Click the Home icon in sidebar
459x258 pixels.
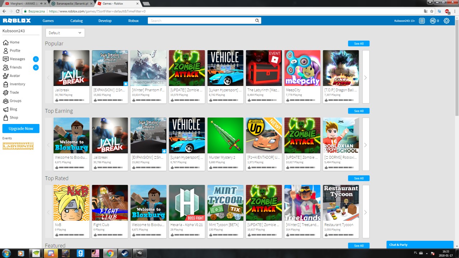click(x=5, y=42)
